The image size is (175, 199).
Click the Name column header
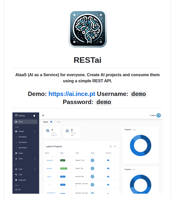47,153
